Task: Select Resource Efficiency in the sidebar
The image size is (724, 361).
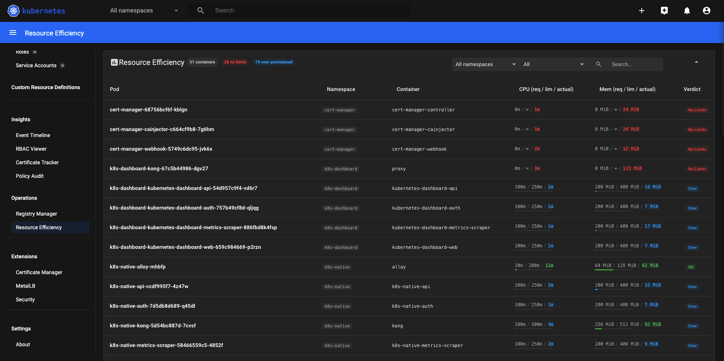Action: click(50, 227)
